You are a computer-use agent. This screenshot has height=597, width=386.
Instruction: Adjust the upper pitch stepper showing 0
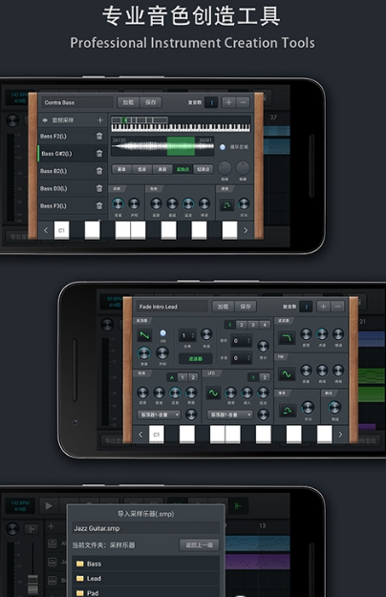[241, 341]
